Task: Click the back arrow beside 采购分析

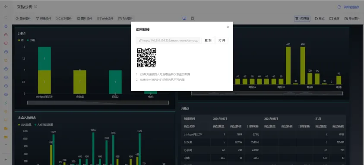Action: pos(6,7)
